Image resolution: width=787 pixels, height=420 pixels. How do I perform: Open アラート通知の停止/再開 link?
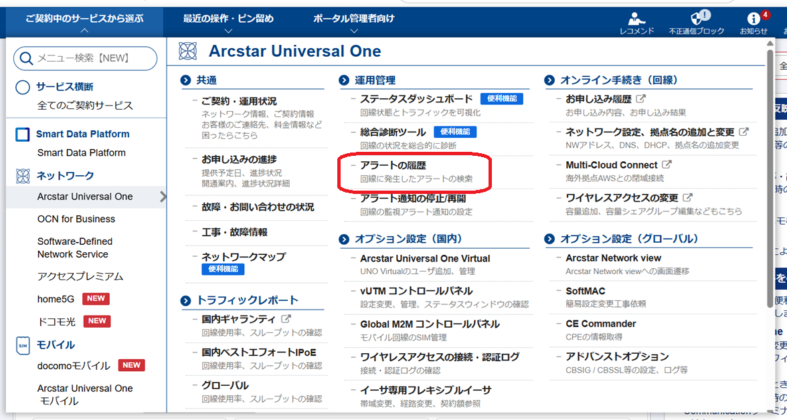413,199
